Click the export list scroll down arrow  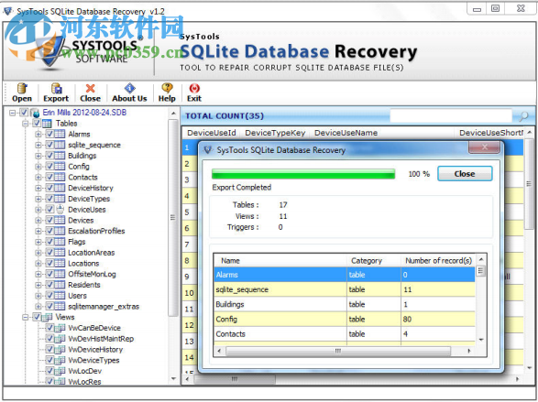[481, 340]
